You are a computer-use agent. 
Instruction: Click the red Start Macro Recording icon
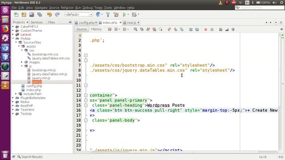206,29
